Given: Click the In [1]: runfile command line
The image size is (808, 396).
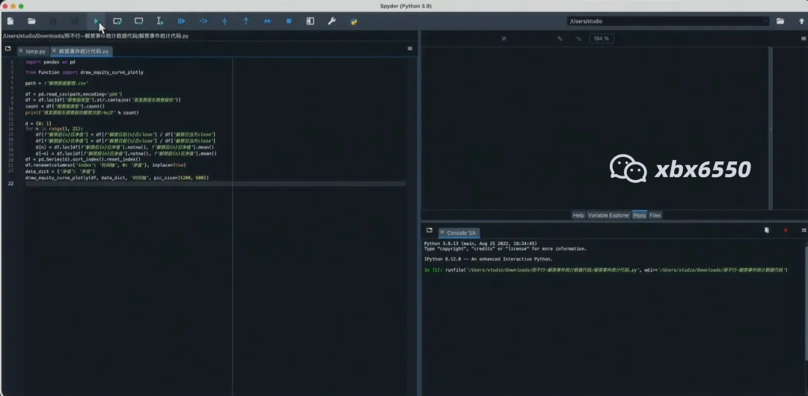Looking at the screenshot, I should point(606,270).
